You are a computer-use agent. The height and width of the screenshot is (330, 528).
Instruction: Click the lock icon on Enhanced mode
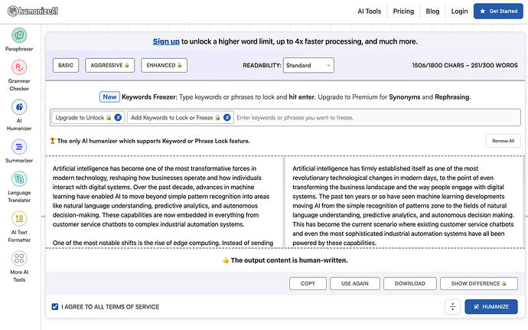(180, 65)
